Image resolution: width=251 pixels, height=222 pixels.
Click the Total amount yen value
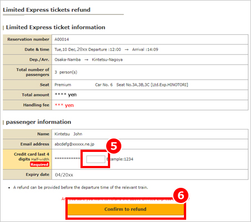(65, 95)
